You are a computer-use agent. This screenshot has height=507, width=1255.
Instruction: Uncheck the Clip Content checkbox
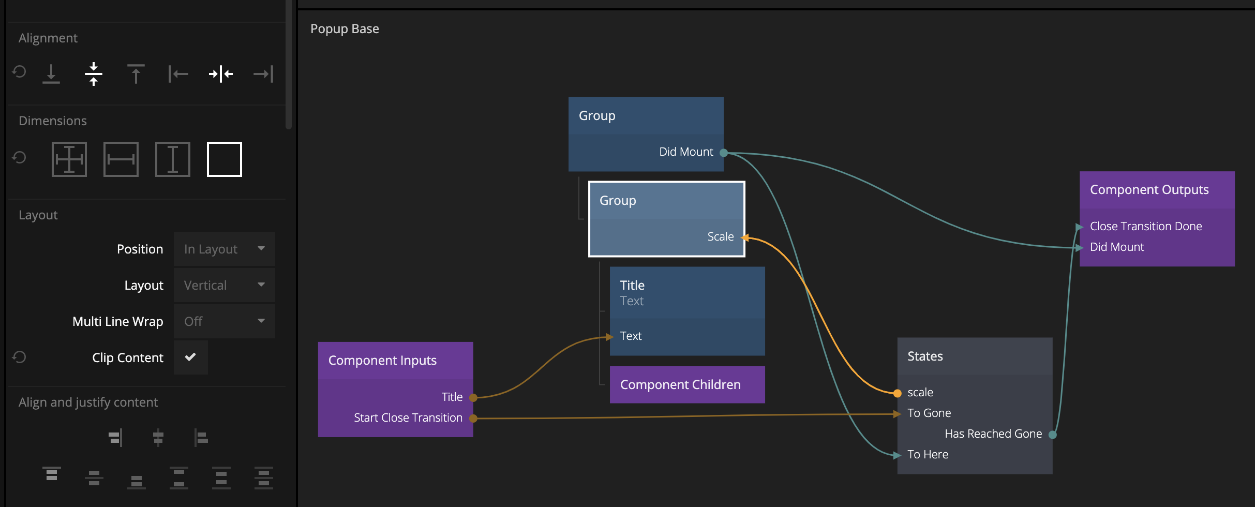click(x=190, y=357)
